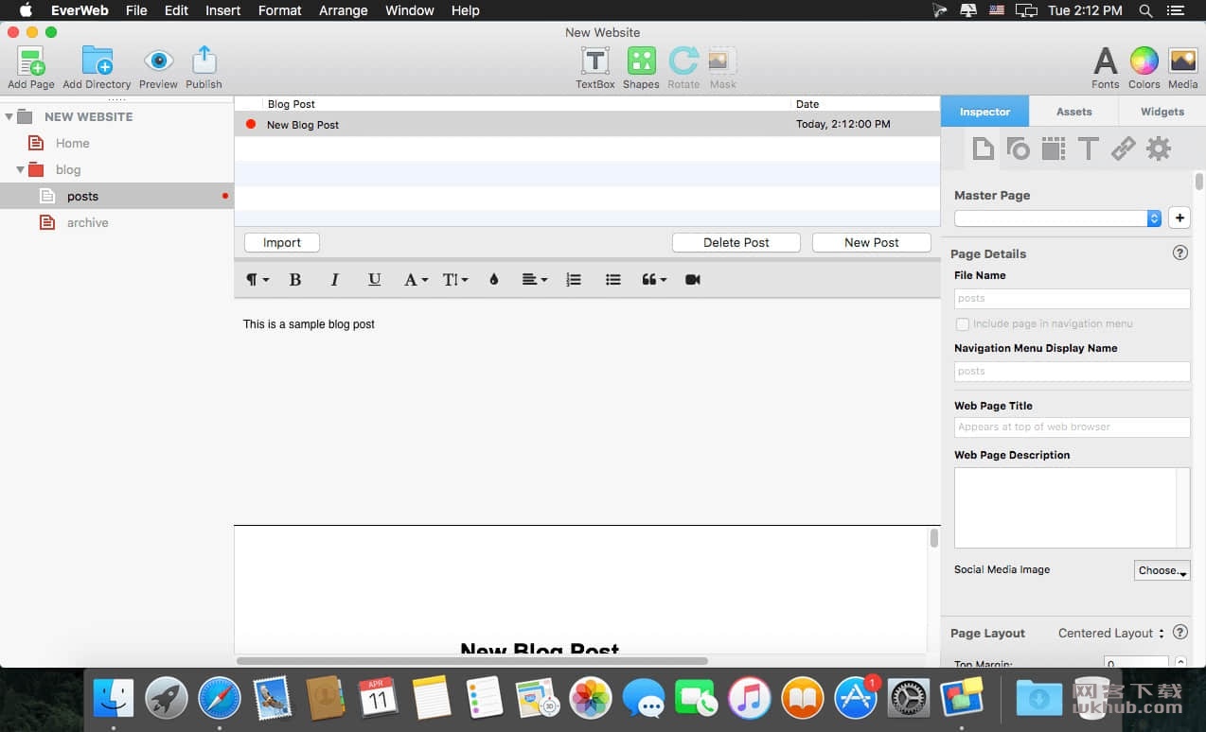This screenshot has height=732, width=1206.
Task: Open the paragraph format dropdown
Action: point(257,280)
